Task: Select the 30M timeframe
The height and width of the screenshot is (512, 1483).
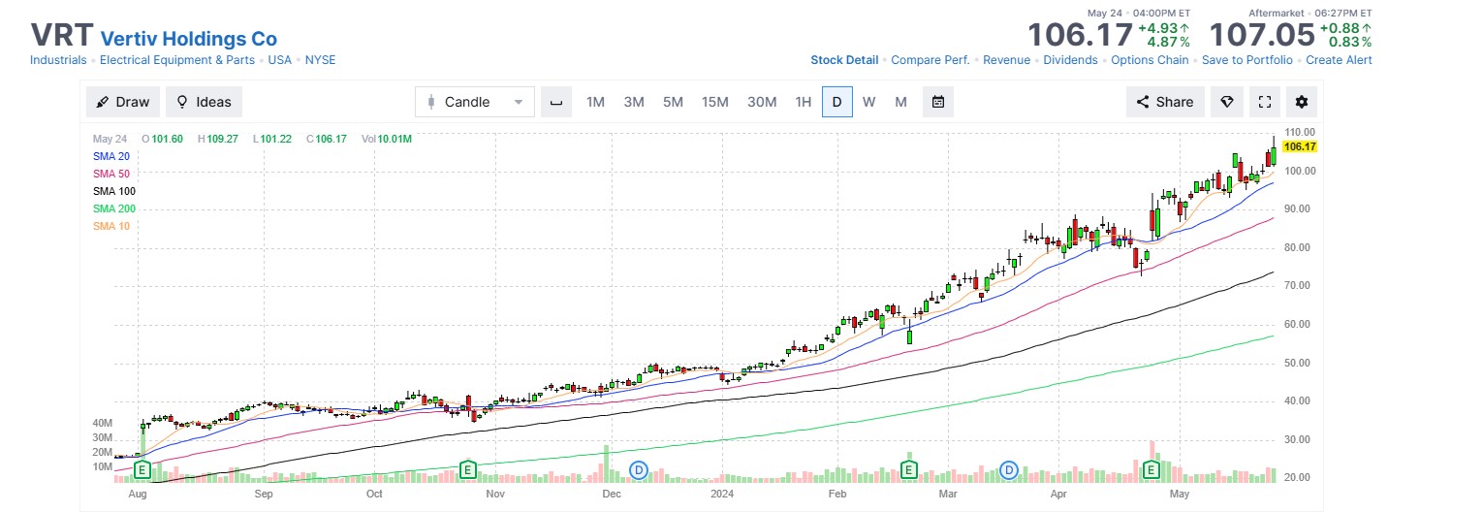Action: click(x=762, y=102)
